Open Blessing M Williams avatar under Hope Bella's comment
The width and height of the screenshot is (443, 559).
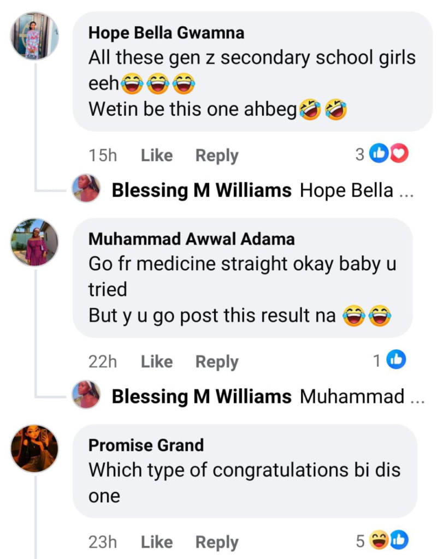point(86,188)
